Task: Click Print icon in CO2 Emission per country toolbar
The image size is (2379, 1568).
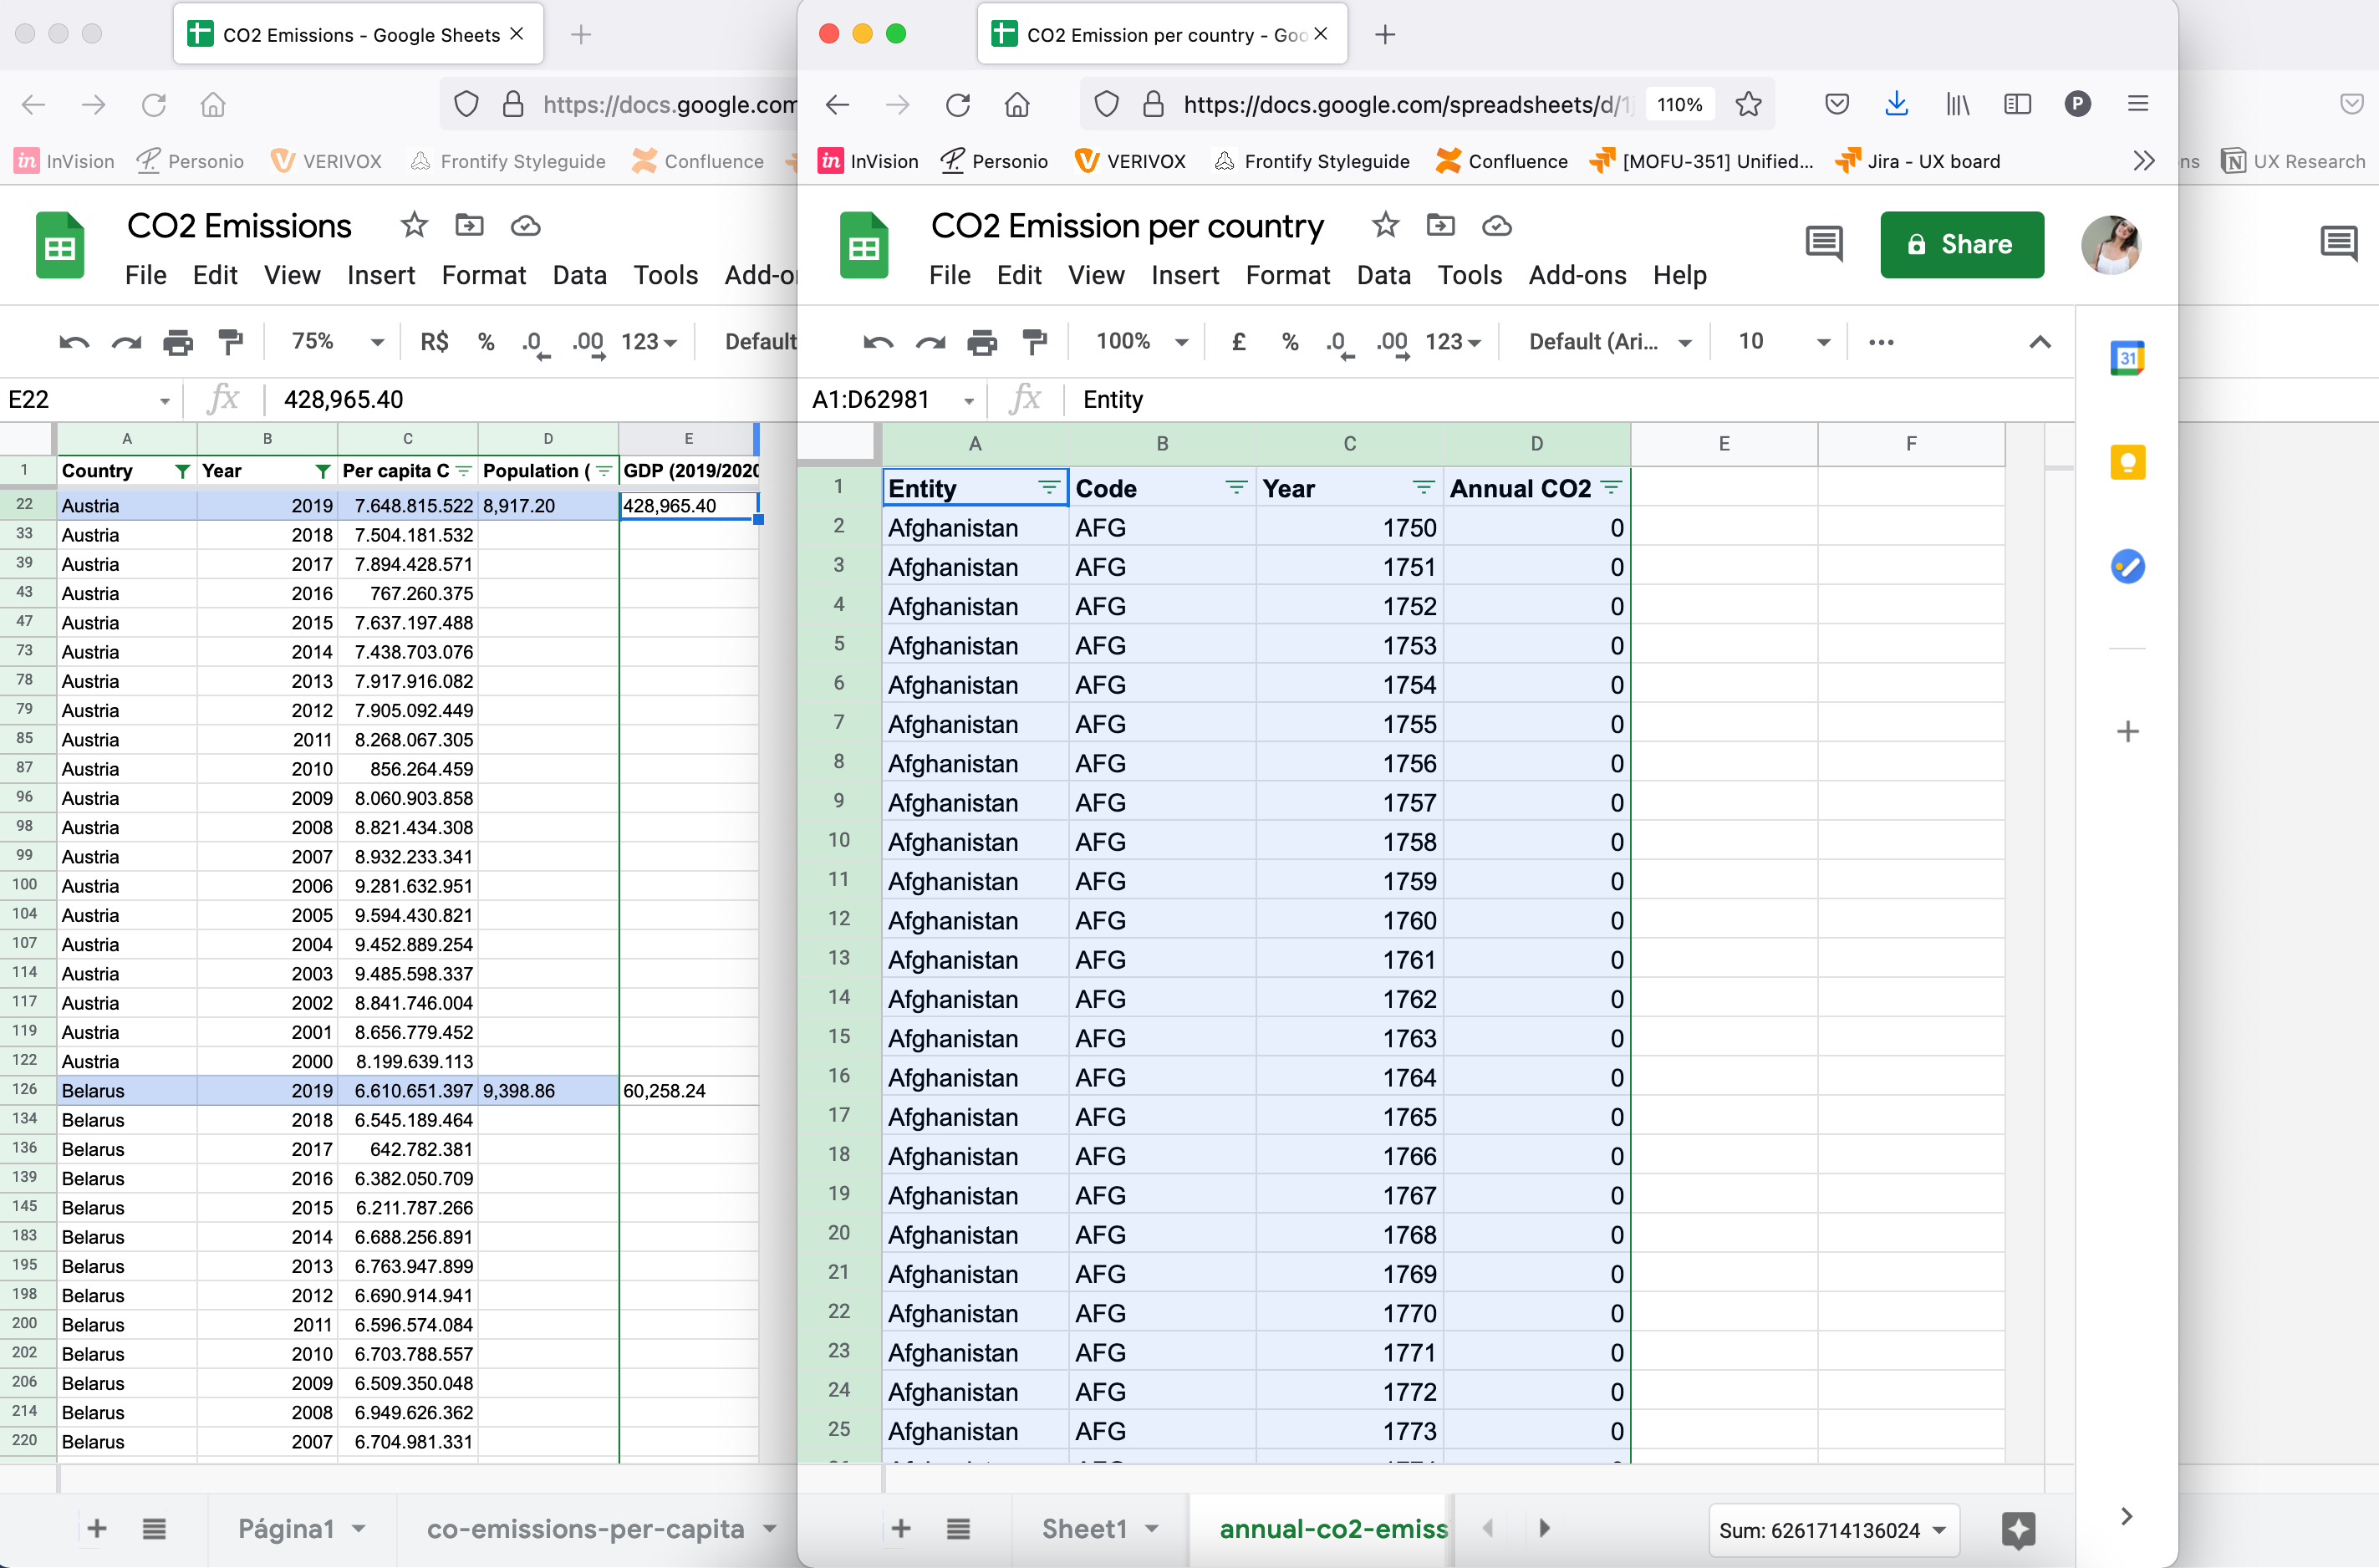Action: click(982, 342)
